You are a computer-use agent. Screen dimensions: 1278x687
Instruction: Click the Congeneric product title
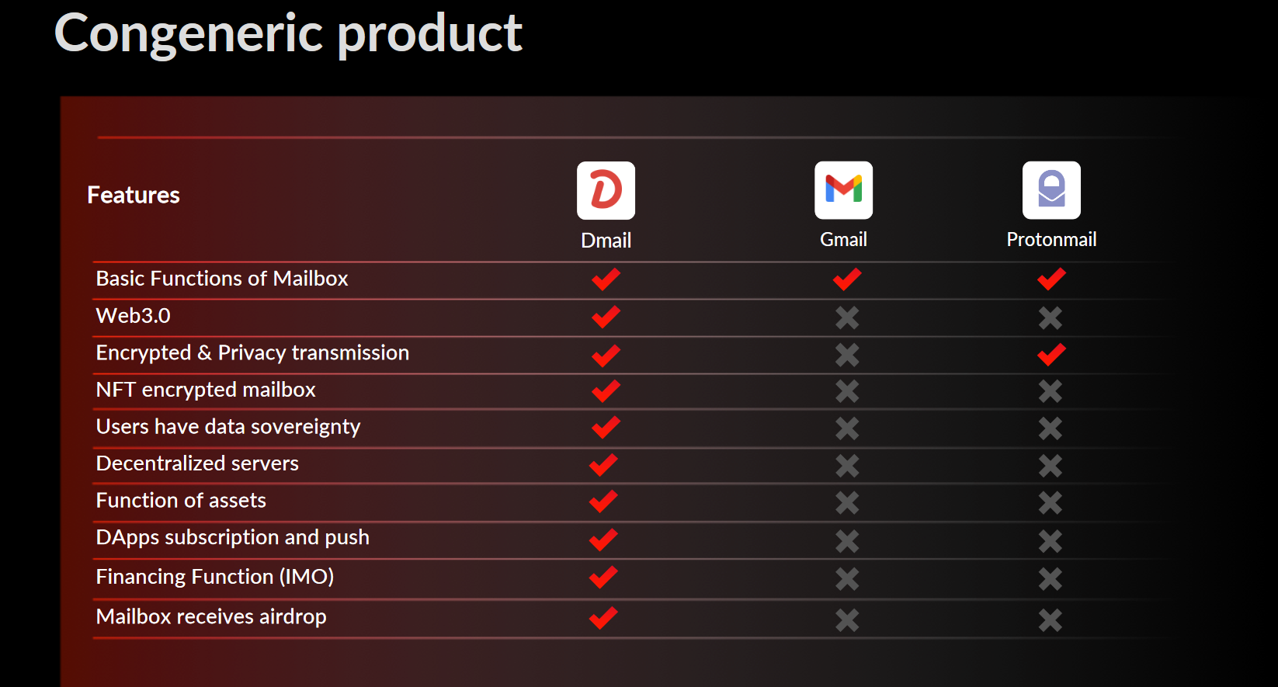[288, 34]
